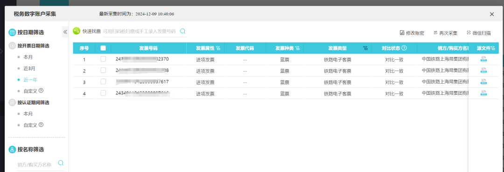Click help icon beside 对比状态 header
Screen dimensions: 504x172
click(404, 48)
